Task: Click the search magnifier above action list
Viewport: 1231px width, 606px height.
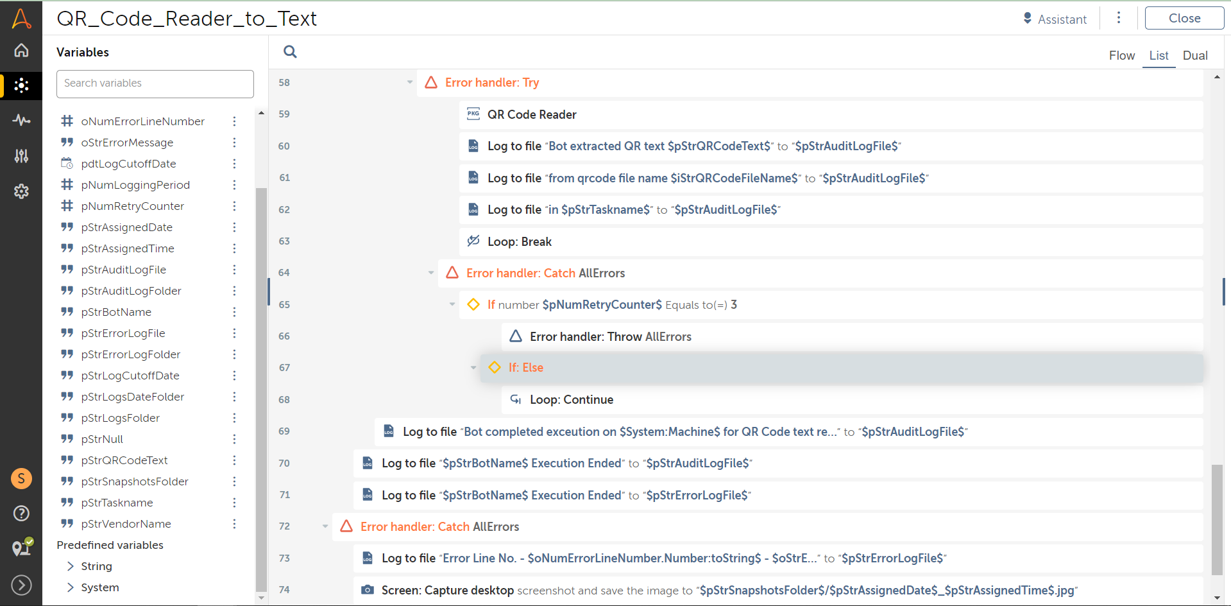Action: (x=290, y=52)
